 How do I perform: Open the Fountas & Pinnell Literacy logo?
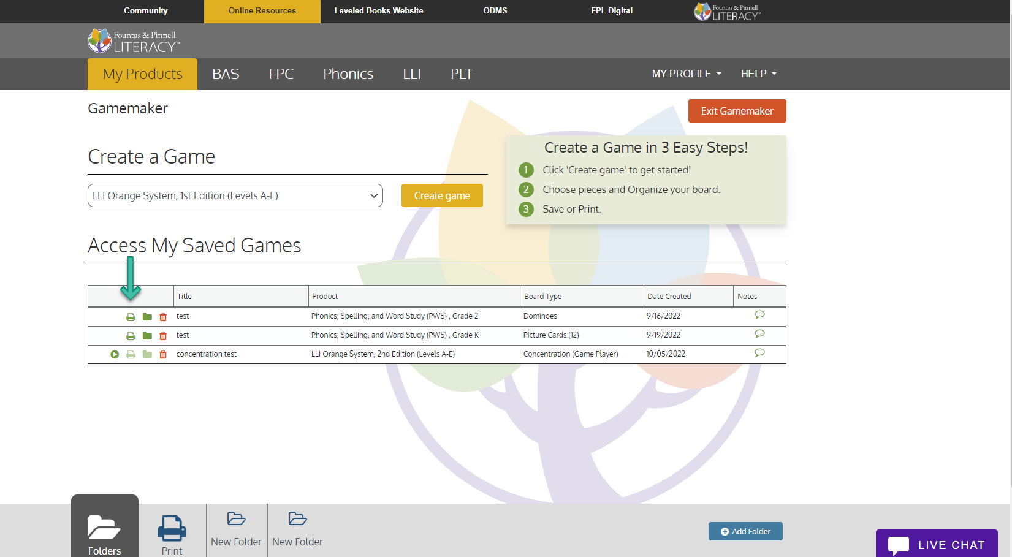click(x=134, y=40)
